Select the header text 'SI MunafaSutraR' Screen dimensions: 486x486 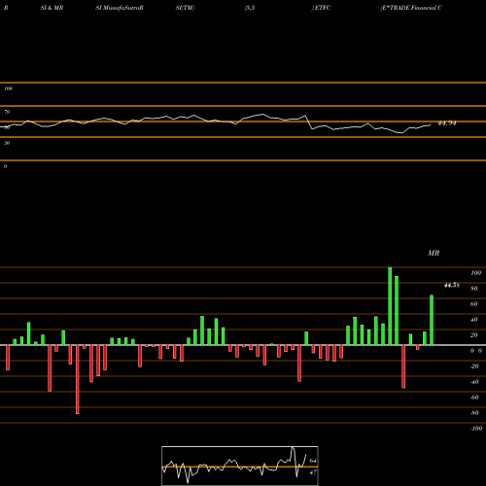120,8
